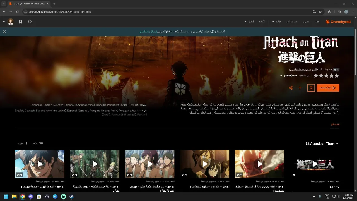Image resolution: width=357 pixels, height=201 pixels.
Task: Open the 'جديد' nav item
Action: [317, 22]
